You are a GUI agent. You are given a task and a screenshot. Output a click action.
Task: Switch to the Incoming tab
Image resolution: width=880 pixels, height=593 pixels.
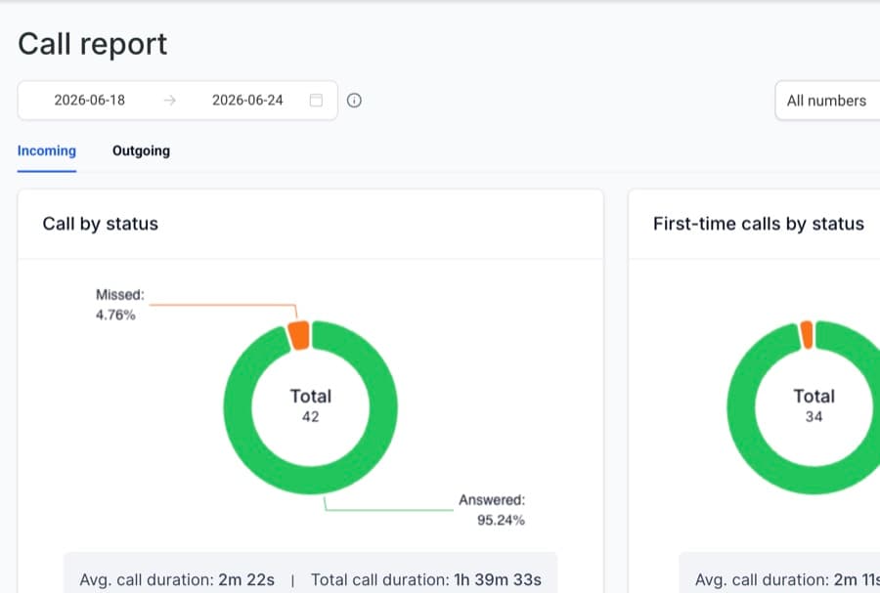point(47,150)
